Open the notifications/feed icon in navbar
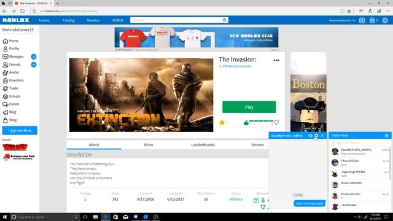Image resolution: width=393 pixels, height=221 pixels. click(362, 20)
